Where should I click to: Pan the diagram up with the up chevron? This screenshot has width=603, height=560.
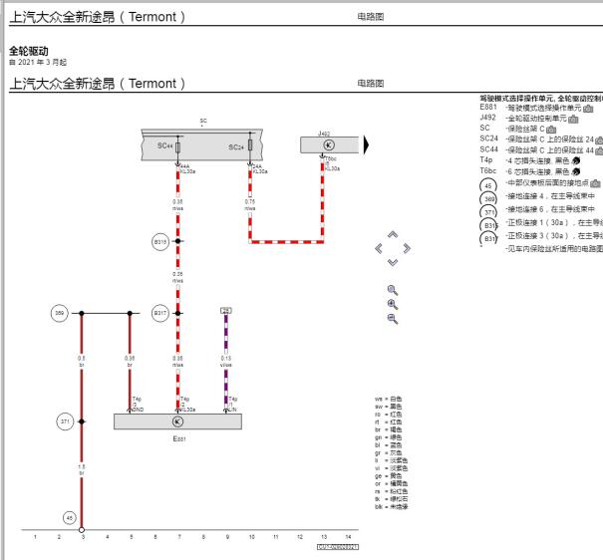[x=393, y=235]
